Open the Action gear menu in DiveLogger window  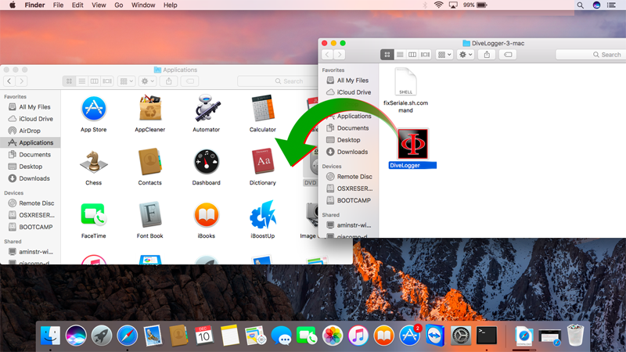(x=466, y=55)
